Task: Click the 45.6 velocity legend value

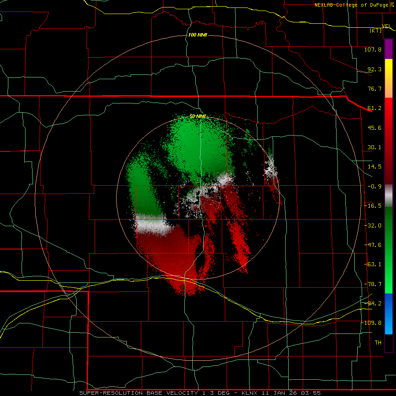Action: tap(374, 128)
